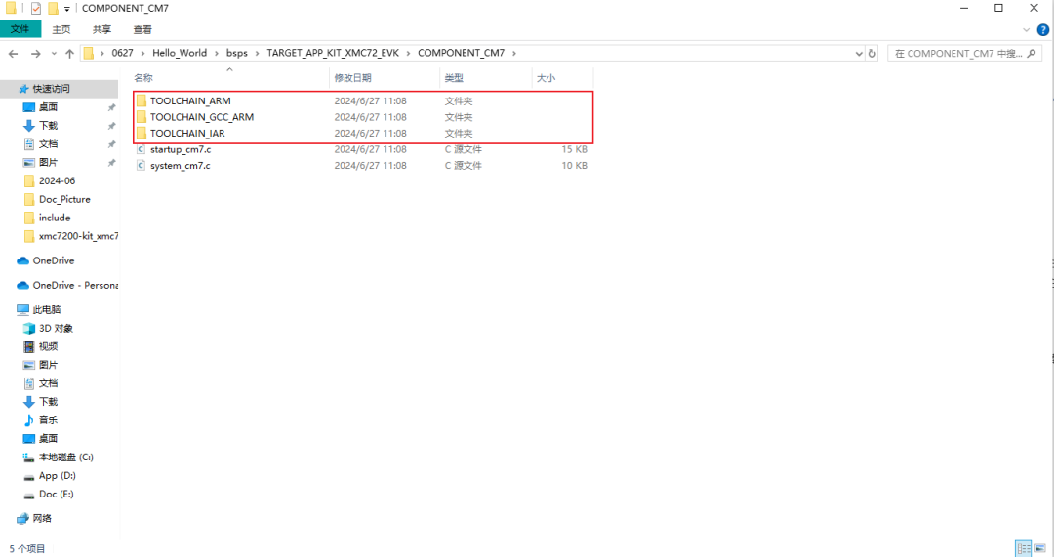
Task: Click the properties icon in title bar
Action: [36, 8]
